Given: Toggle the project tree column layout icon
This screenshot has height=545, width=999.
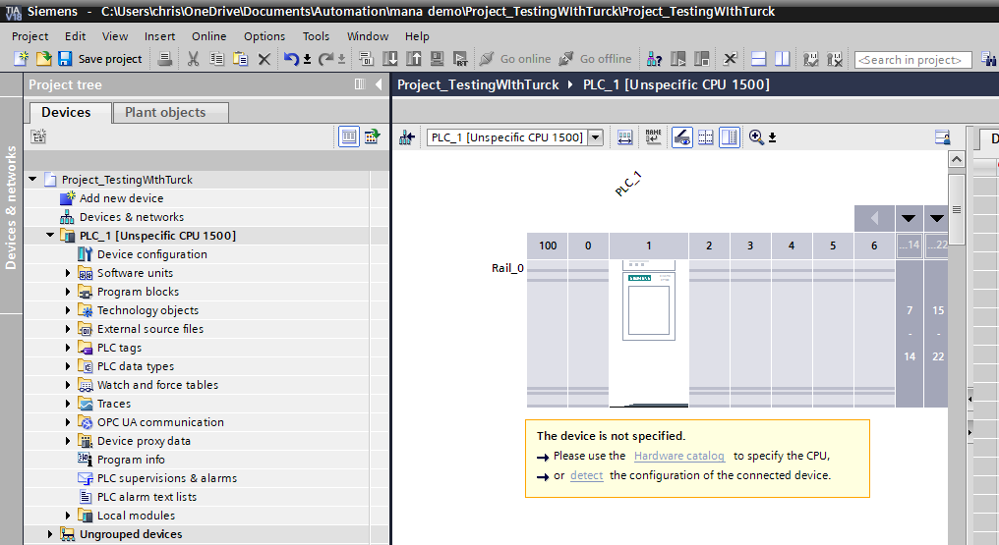Looking at the screenshot, I should pyautogui.click(x=360, y=83).
